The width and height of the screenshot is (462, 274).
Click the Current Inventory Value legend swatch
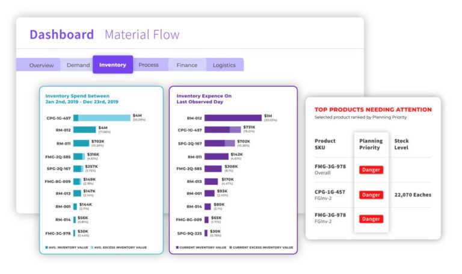177,248
